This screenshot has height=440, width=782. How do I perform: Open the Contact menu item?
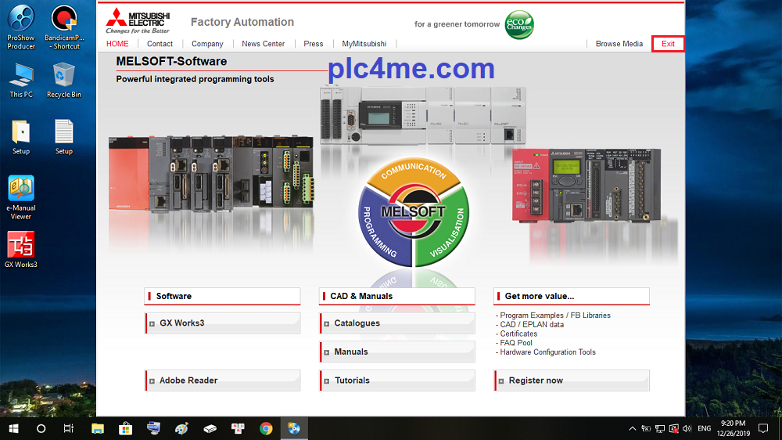pos(160,44)
